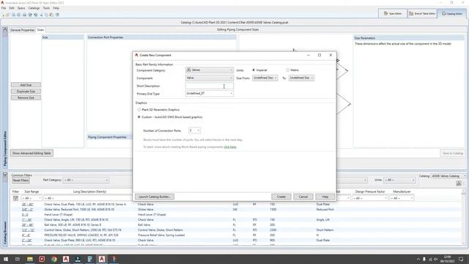Switch to the Sizes tab

coord(40,30)
